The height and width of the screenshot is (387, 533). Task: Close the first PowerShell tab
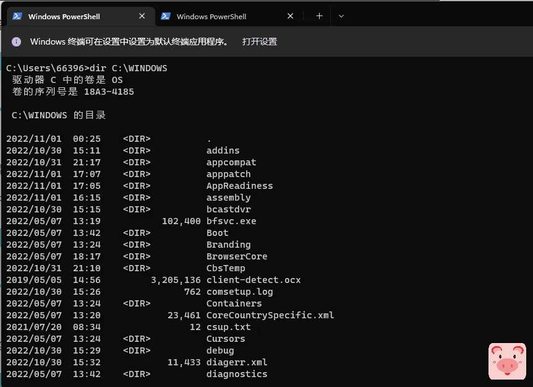click(142, 16)
